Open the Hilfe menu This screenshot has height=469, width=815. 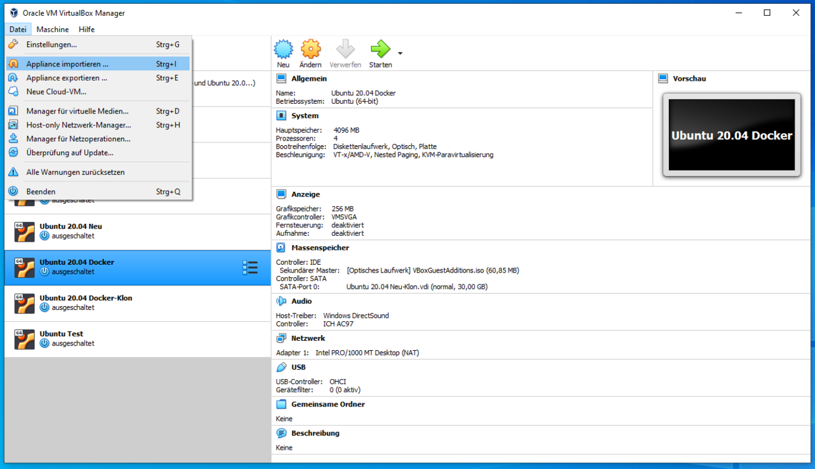click(86, 30)
